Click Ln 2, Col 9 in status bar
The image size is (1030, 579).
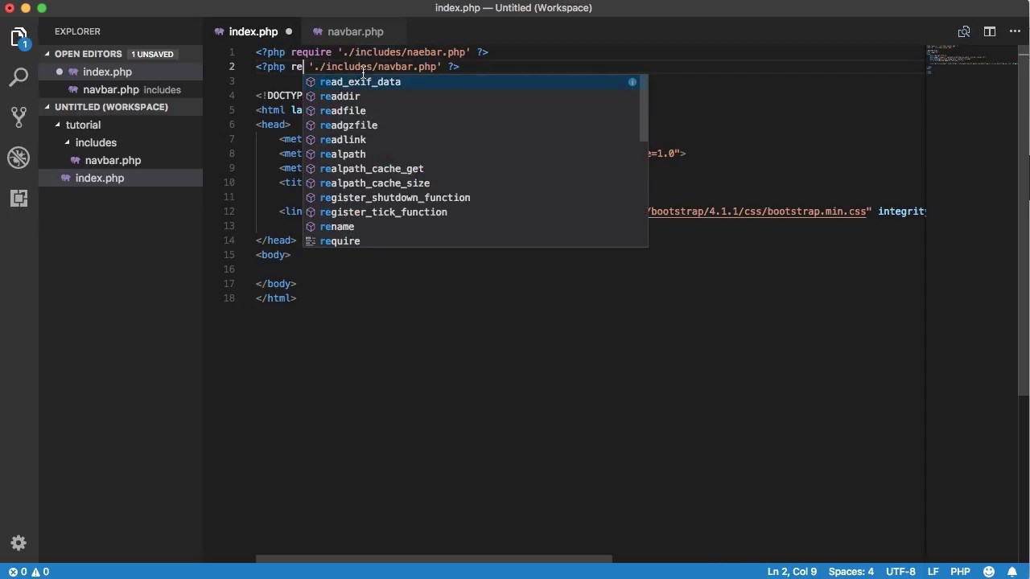pyautogui.click(x=792, y=572)
